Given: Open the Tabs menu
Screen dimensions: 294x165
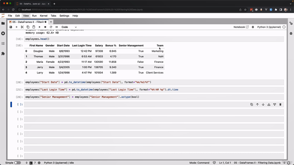Looking at the screenshot, I should coord(53,16).
